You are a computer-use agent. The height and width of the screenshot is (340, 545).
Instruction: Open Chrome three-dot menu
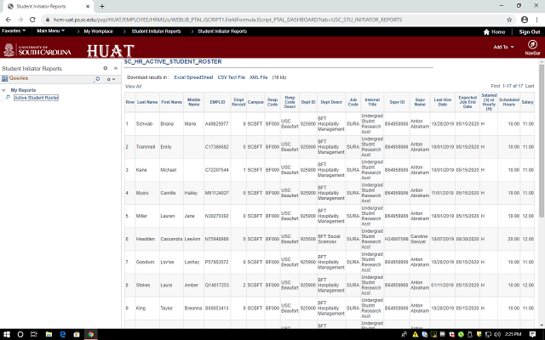tap(537, 20)
